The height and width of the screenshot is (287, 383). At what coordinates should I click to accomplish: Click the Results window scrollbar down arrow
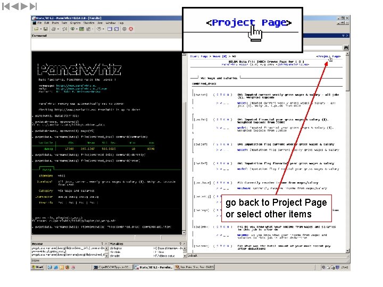184,233
